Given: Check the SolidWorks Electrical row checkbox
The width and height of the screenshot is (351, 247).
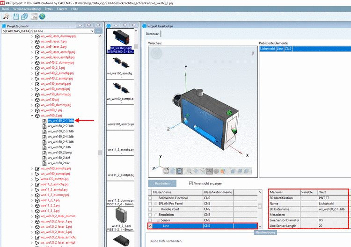Looking at the screenshot, I should tap(150, 198).
